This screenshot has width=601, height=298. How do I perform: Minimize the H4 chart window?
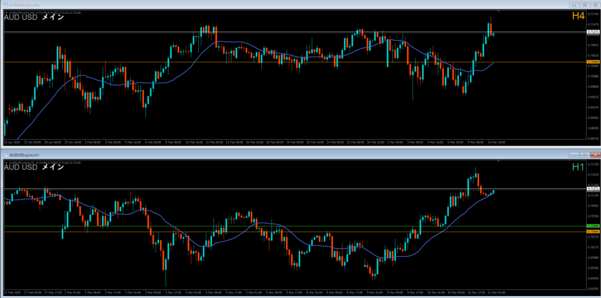pos(575,5)
